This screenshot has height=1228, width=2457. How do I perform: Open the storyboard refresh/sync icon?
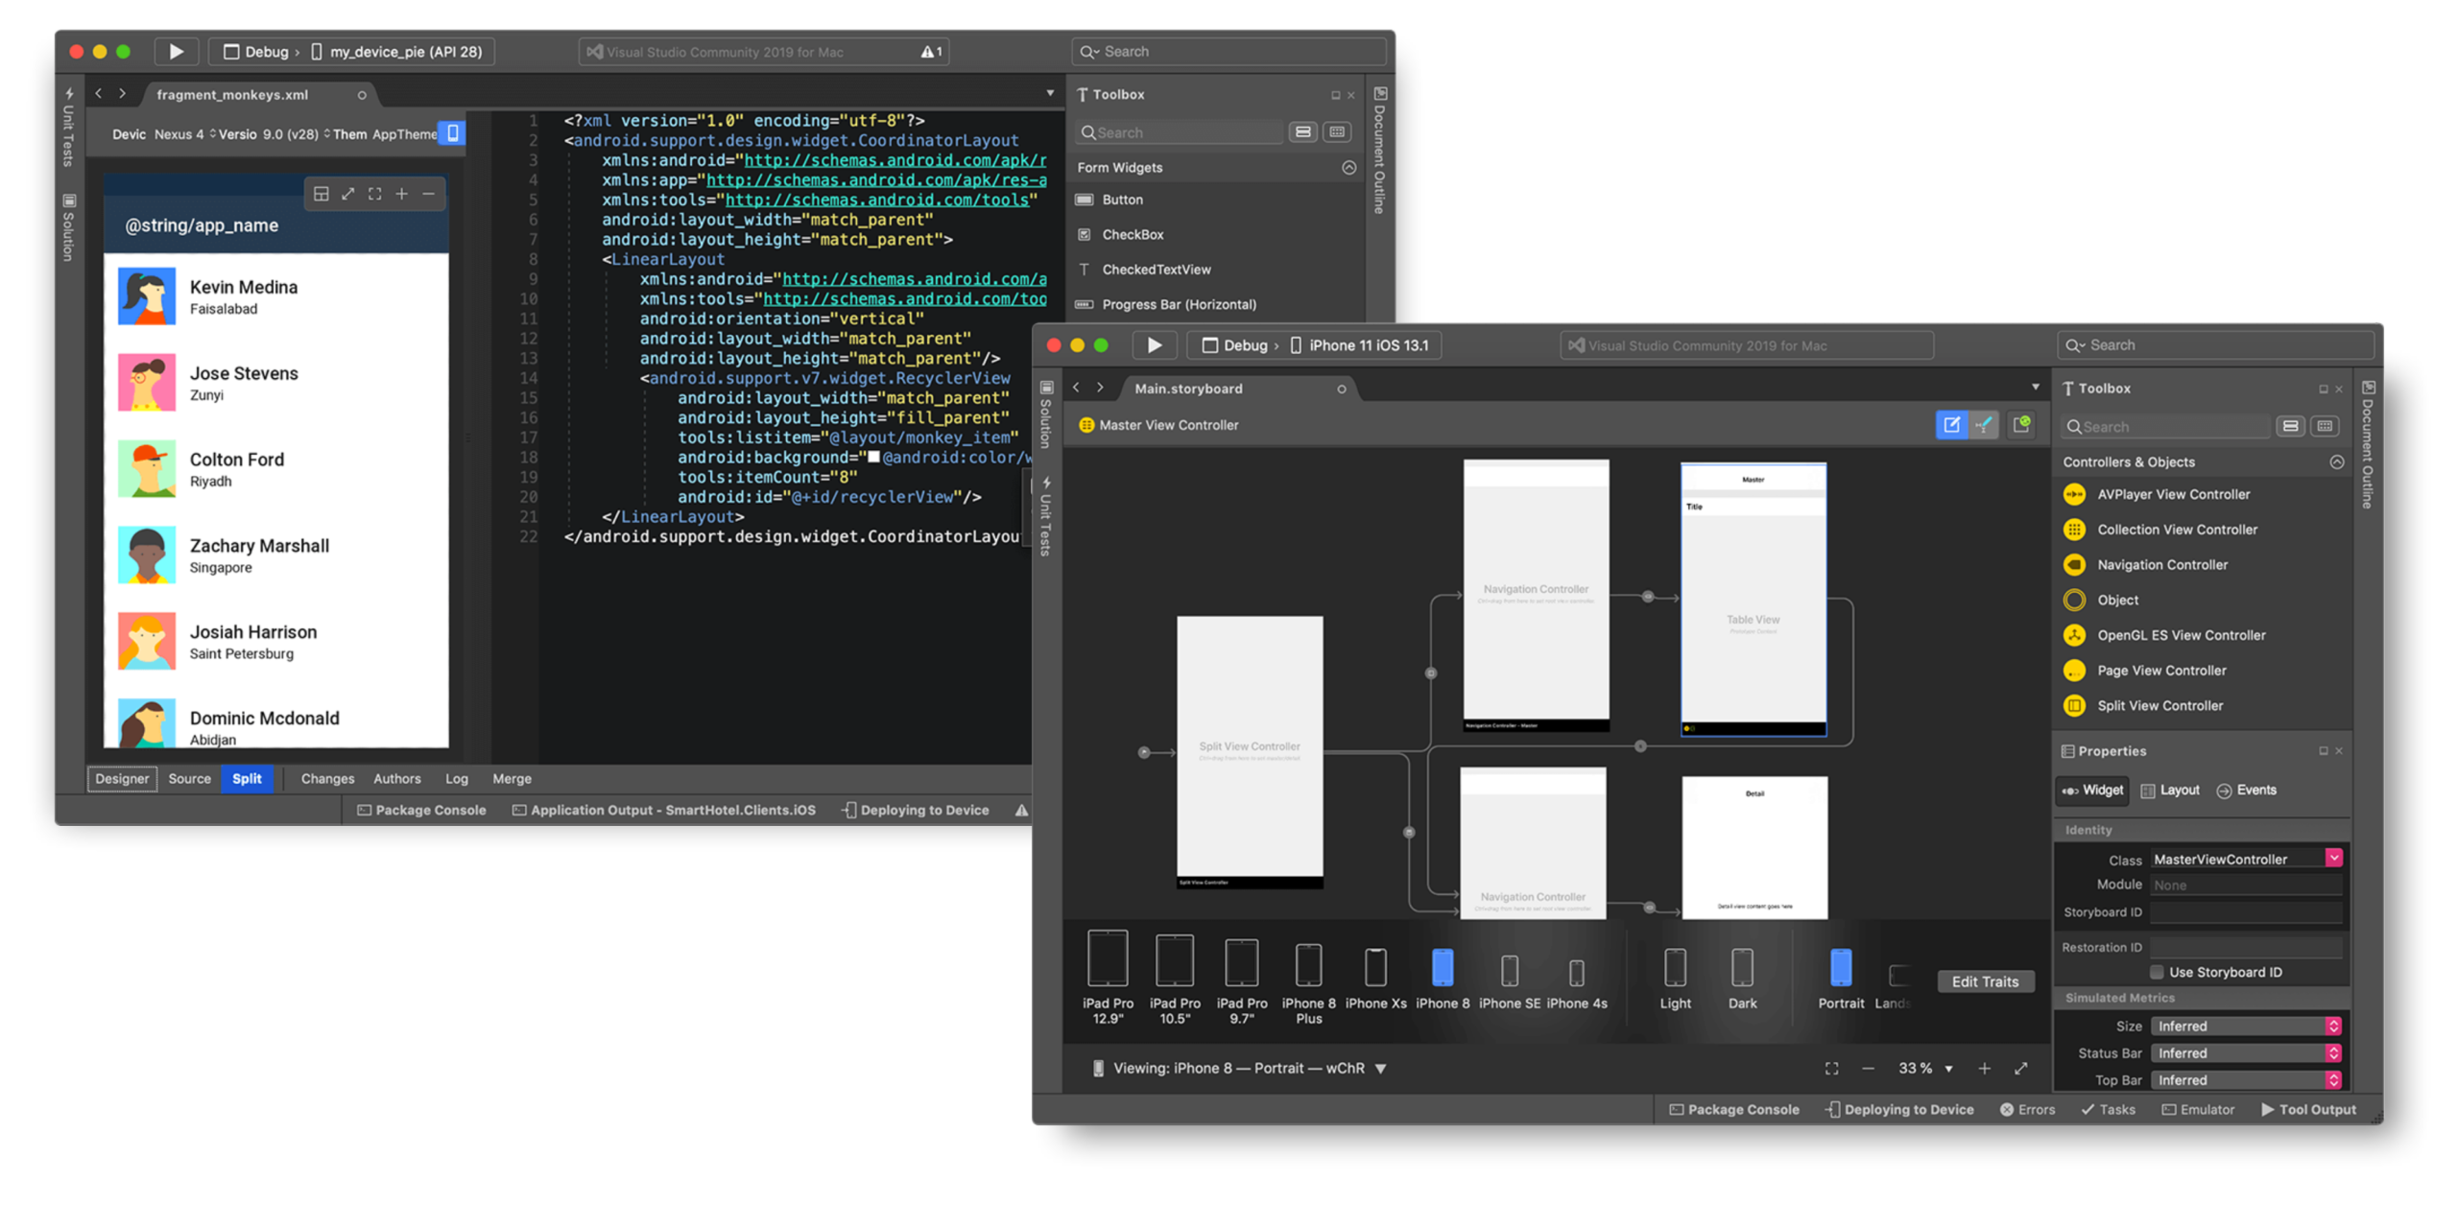[2020, 425]
